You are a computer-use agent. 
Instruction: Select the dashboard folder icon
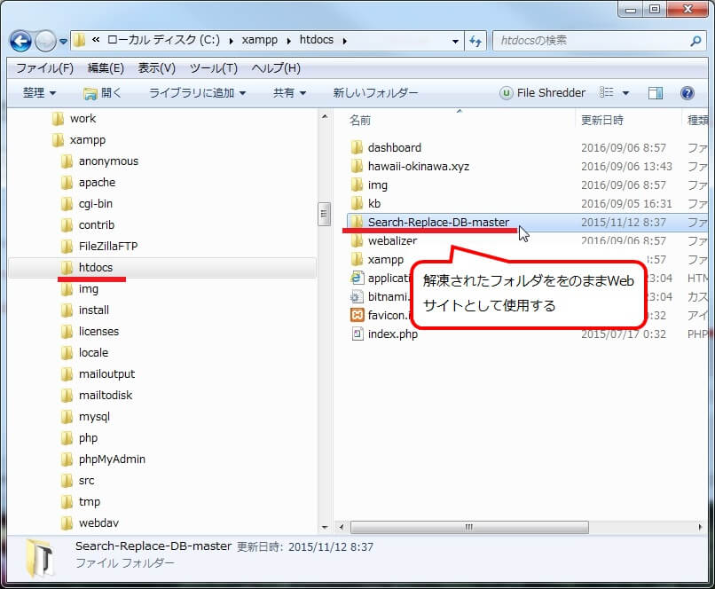tap(357, 148)
